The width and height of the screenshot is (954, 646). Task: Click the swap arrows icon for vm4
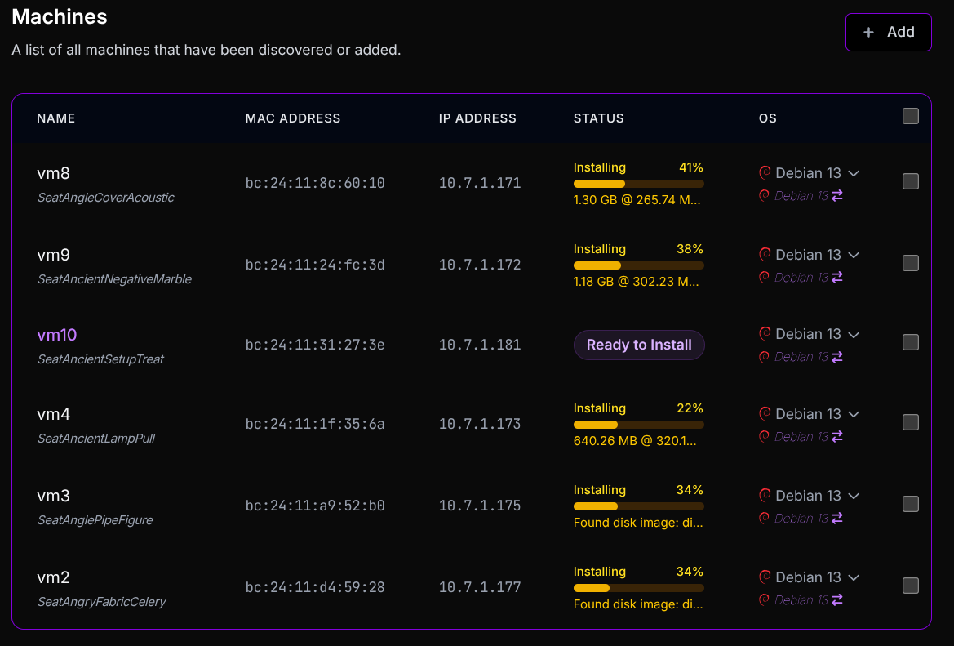pos(836,437)
